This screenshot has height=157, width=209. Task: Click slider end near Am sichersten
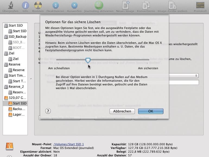[147, 60]
